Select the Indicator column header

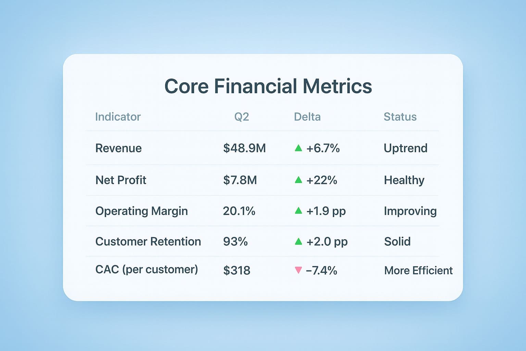(118, 117)
